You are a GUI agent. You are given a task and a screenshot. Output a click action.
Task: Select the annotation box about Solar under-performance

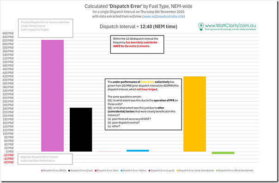click(143, 104)
